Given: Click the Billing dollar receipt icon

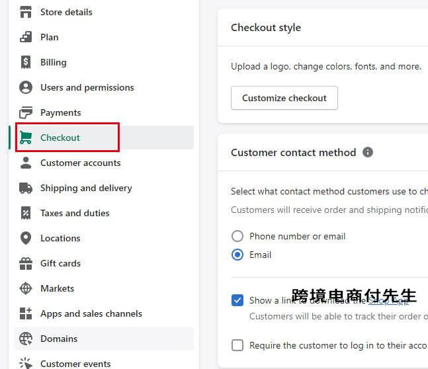Looking at the screenshot, I should click(x=26, y=62).
